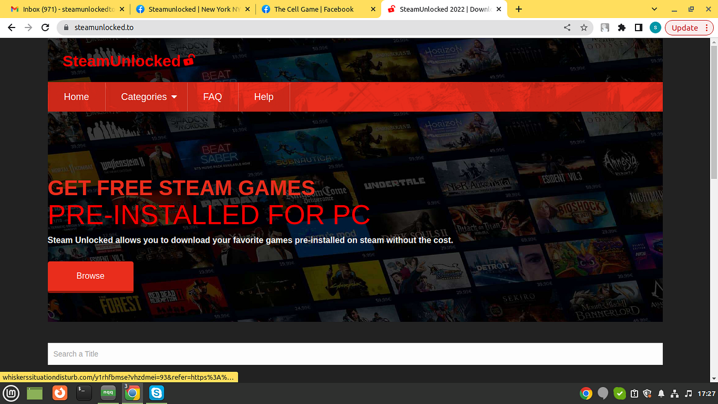Open Chrome's three-dot menu

(x=707, y=27)
